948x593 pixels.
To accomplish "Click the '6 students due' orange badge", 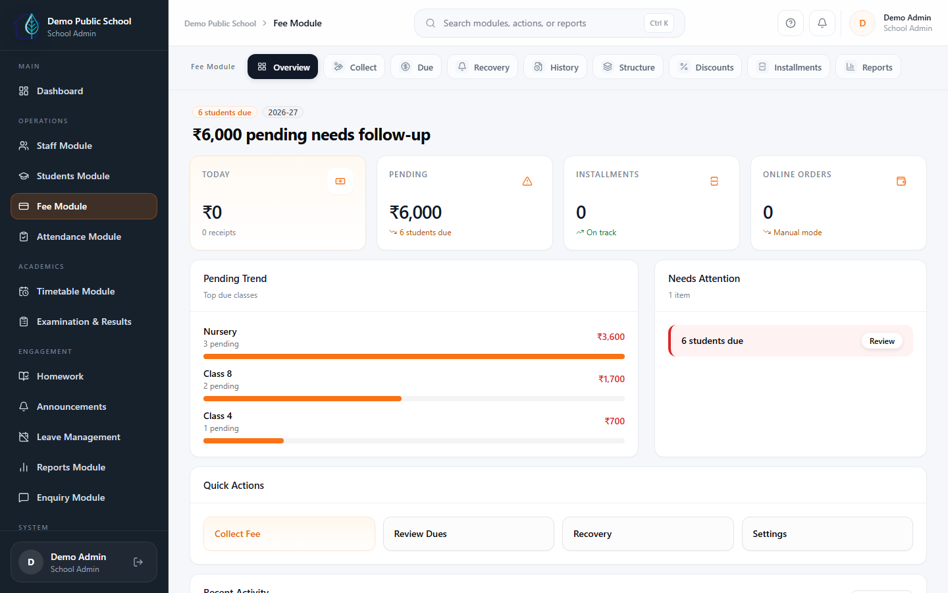I will (224, 113).
